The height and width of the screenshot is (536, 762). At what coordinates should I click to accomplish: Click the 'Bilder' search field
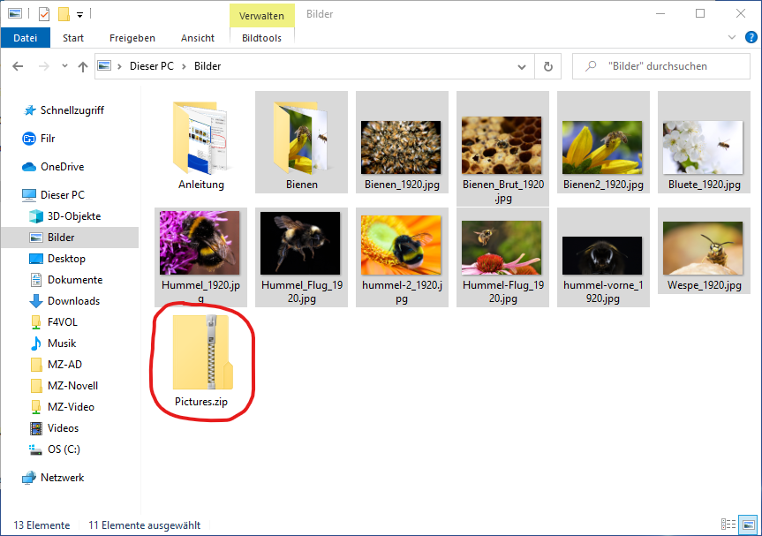662,66
